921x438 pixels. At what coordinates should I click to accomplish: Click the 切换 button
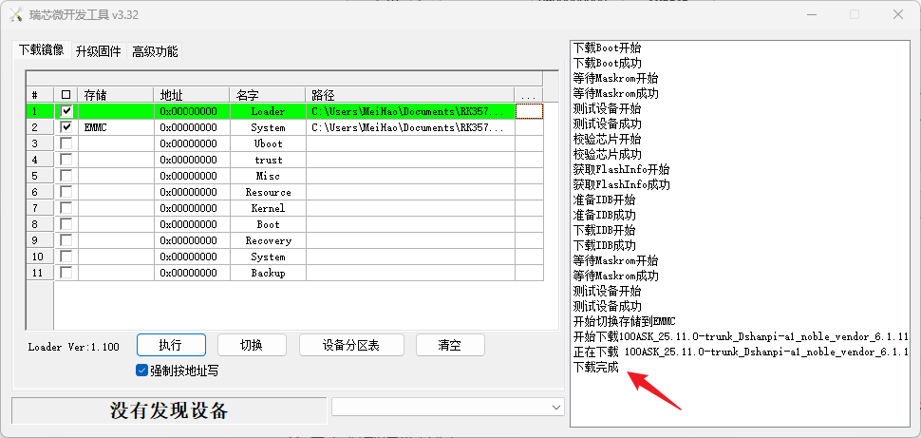click(252, 345)
